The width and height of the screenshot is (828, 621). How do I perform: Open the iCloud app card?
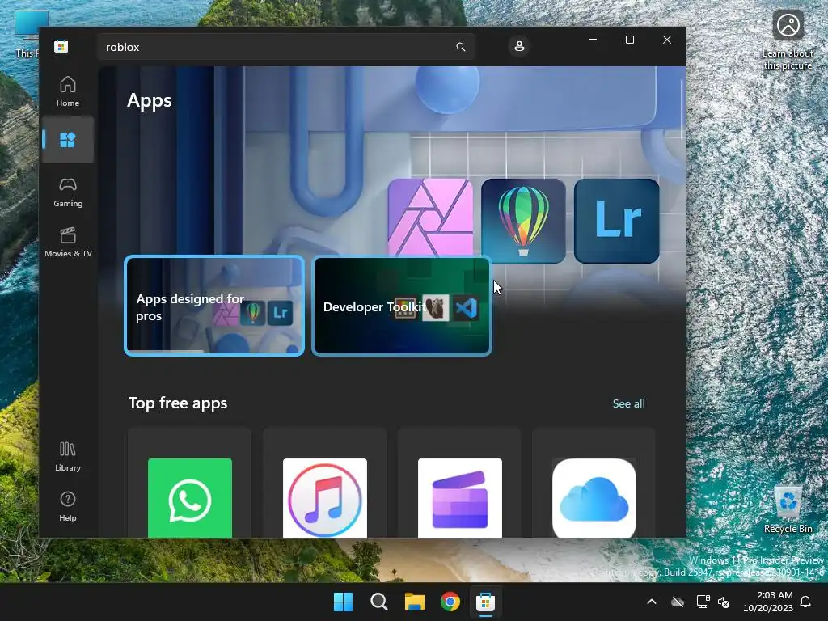coord(594,483)
